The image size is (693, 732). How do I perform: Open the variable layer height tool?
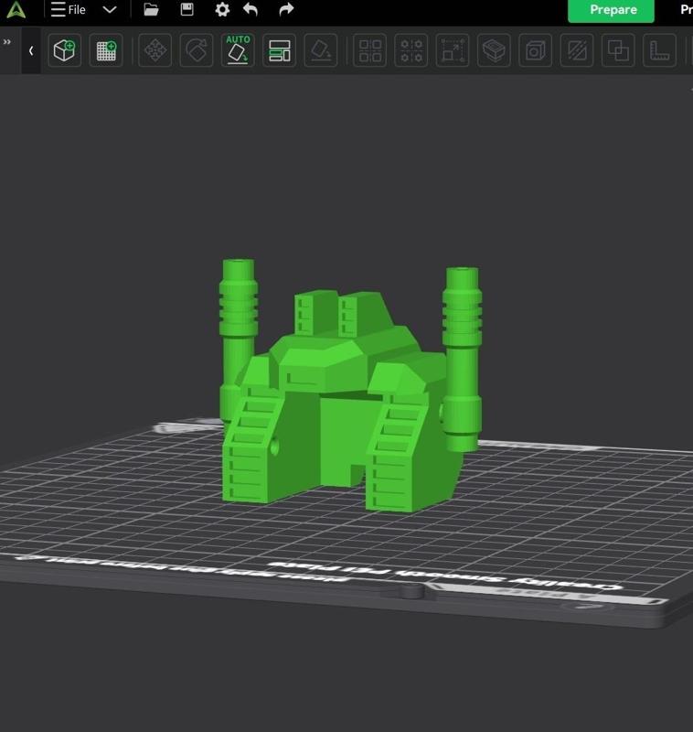494,50
